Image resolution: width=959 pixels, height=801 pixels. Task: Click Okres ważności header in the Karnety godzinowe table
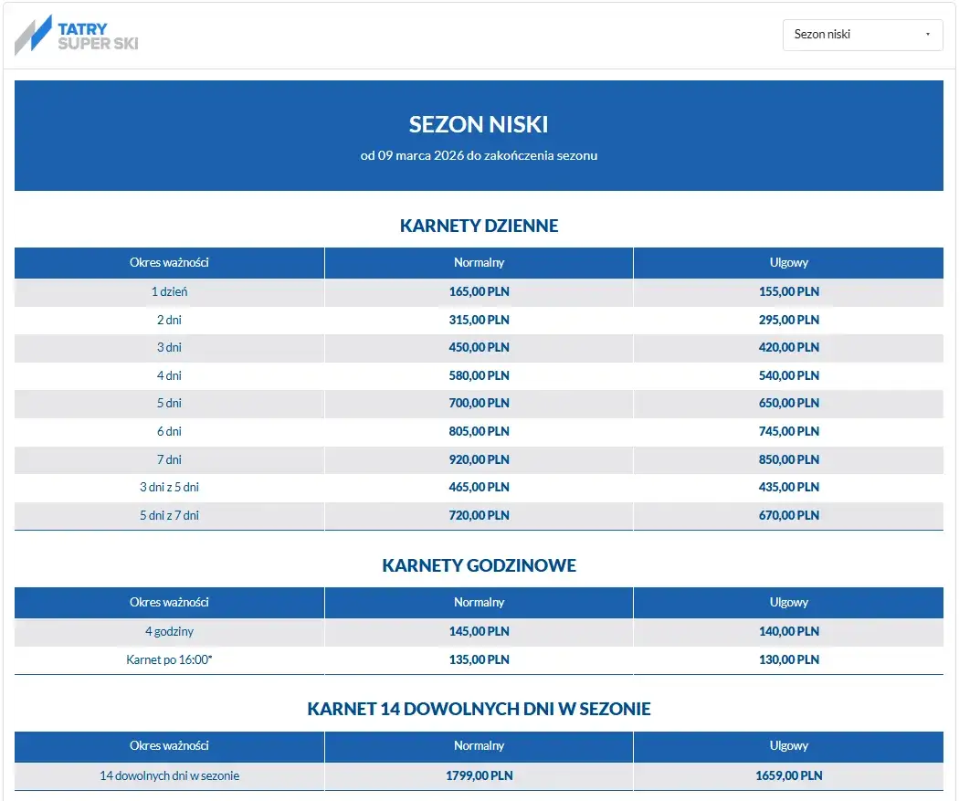point(169,603)
